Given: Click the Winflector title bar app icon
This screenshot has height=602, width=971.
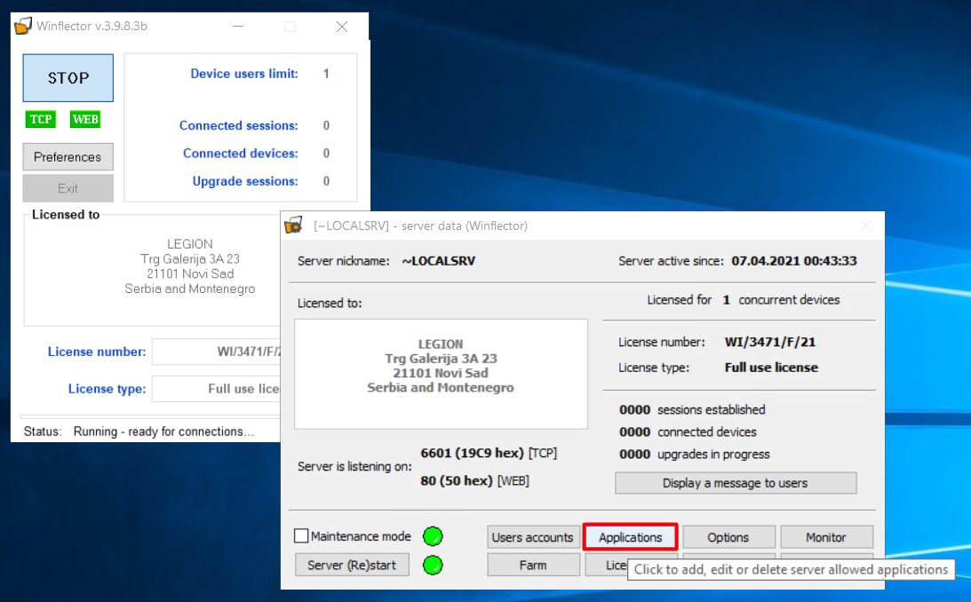Looking at the screenshot, I should [x=24, y=26].
